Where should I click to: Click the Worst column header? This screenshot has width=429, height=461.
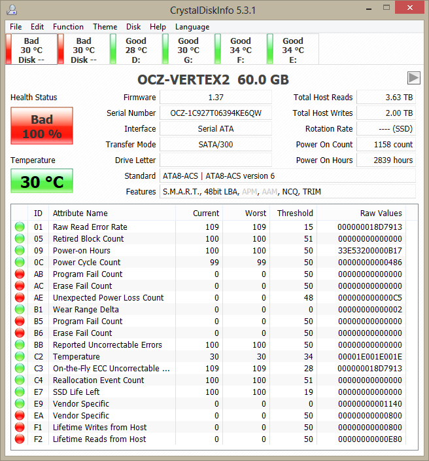[246, 213]
